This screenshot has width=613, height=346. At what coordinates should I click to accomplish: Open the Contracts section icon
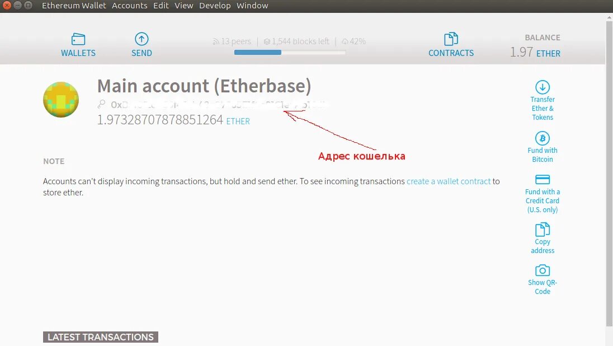click(x=451, y=39)
